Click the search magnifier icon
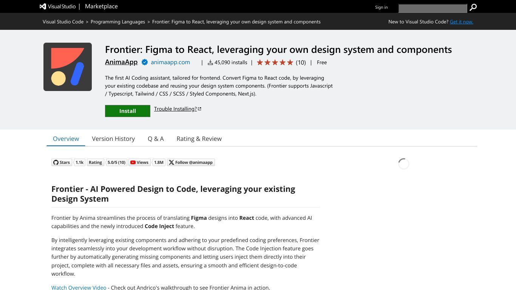This screenshot has height=290, width=516. [473, 7]
